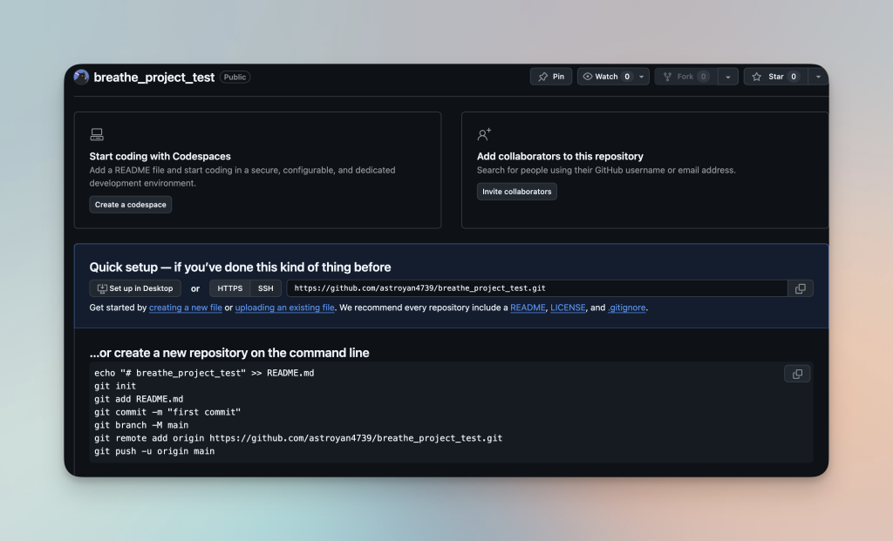Select the HTTPS protocol option
This screenshot has height=541, width=893.
(230, 288)
